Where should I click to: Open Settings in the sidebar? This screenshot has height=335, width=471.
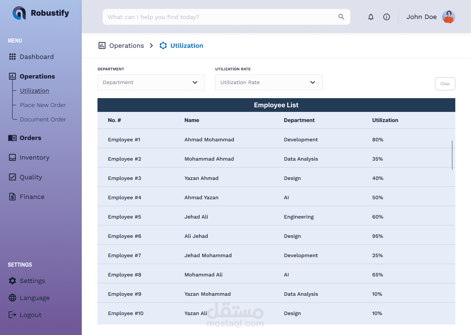coord(32,281)
